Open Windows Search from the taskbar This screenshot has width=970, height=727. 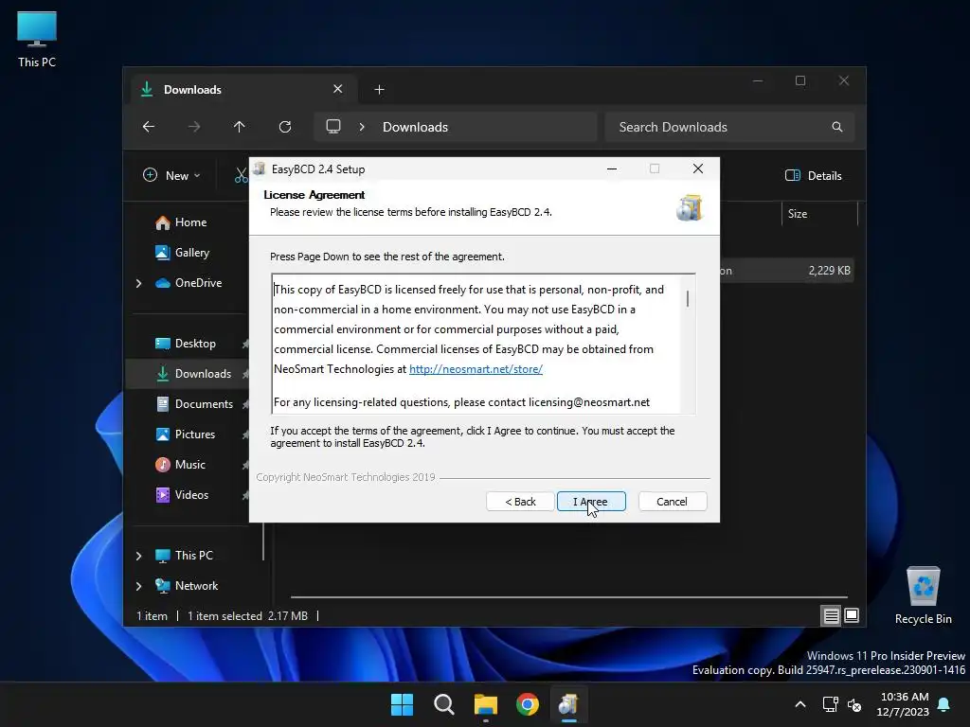(443, 704)
